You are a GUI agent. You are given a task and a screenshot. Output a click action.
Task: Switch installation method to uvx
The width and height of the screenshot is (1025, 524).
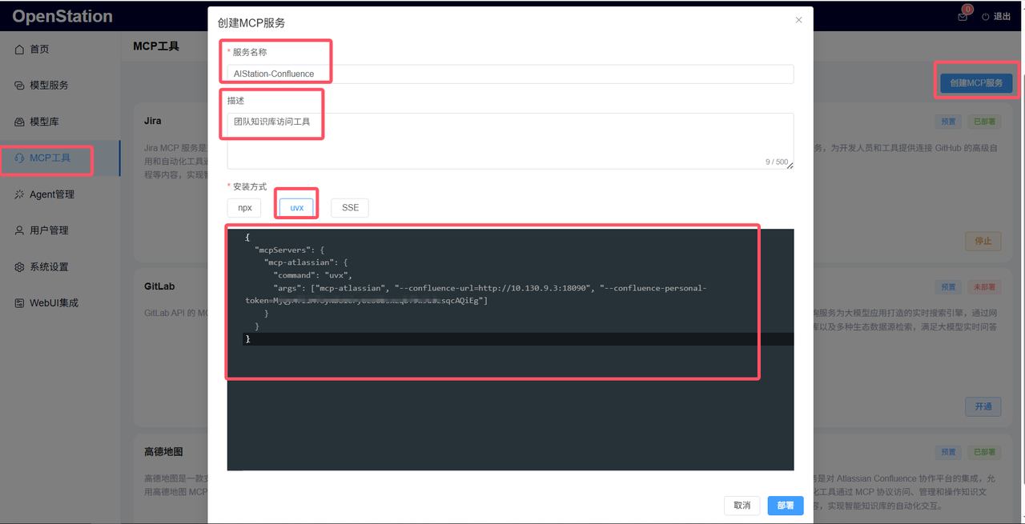pyautogui.click(x=296, y=206)
